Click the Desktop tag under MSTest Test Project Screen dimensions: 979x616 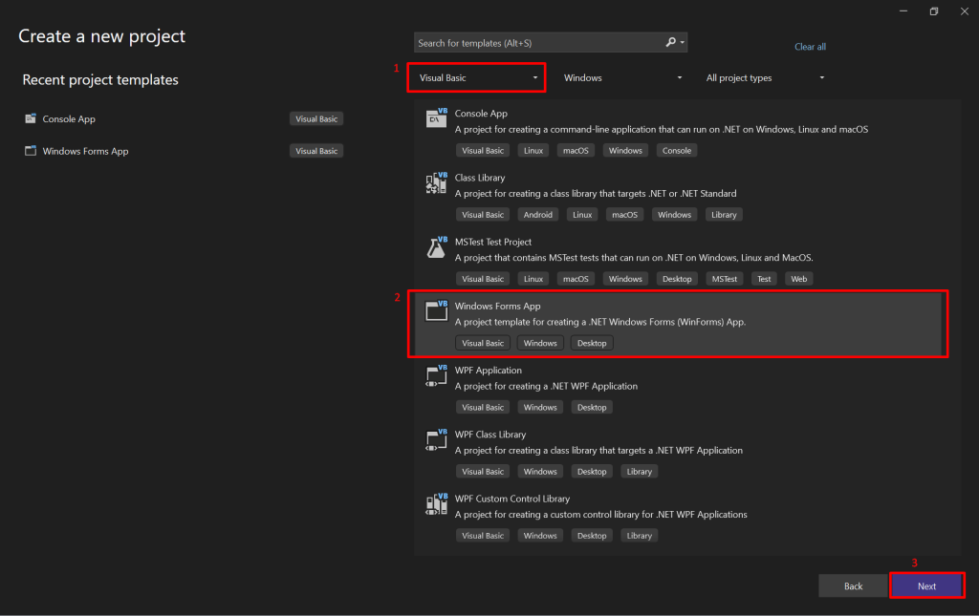tap(677, 279)
